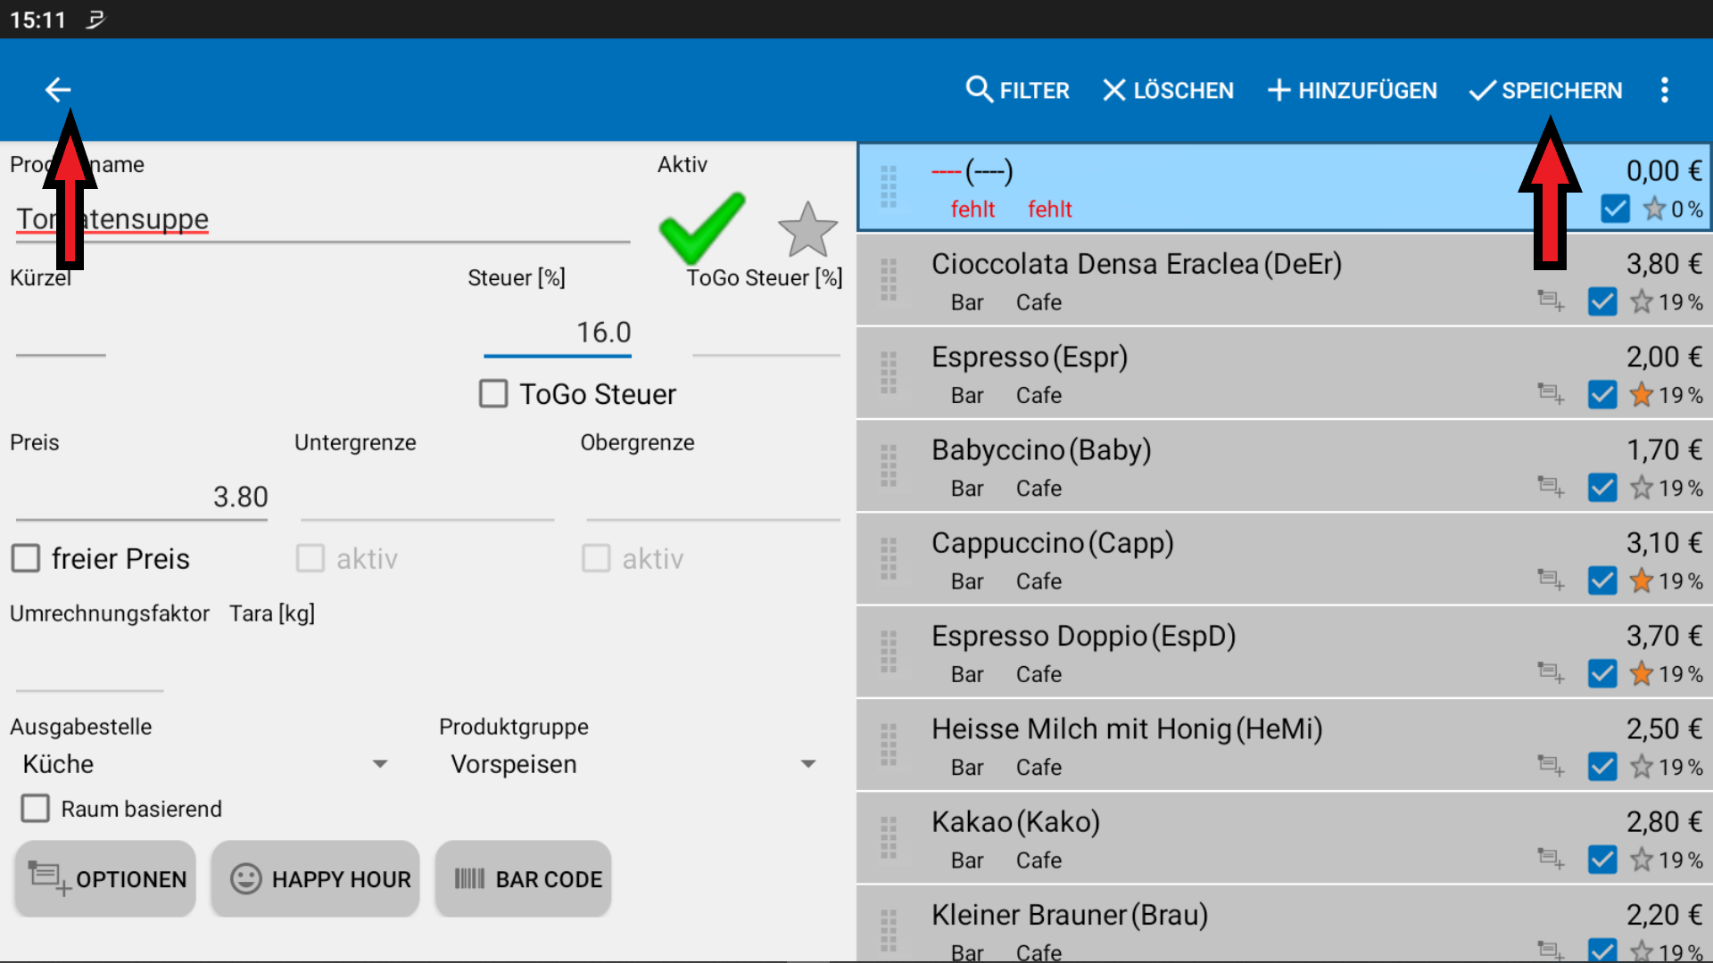Viewport: 1713px width, 963px height.
Task: Select HINZUFÜGEN in the top bar
Action: coord(1352,90)
